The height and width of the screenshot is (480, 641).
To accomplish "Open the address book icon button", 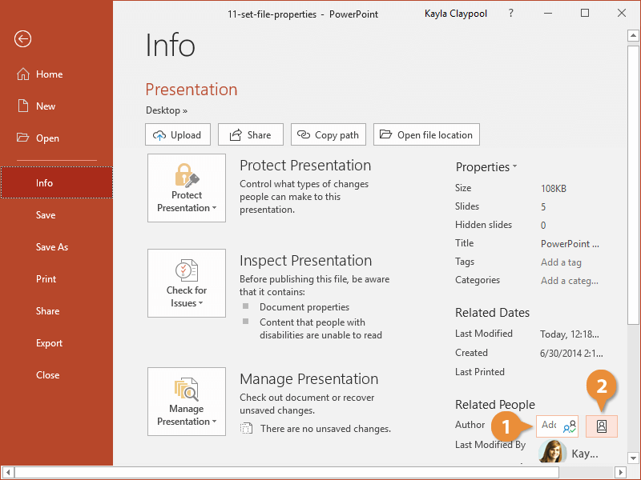I will coord(602,426).
